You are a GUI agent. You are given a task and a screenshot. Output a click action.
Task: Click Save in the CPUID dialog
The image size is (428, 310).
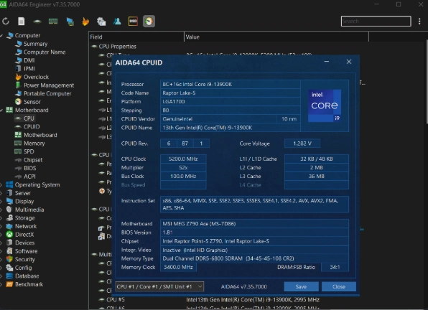tap(301, 286)
